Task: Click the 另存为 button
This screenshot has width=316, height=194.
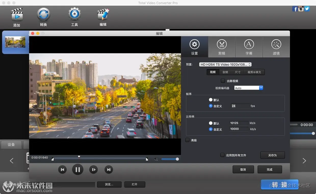Action: click(272, 155)
